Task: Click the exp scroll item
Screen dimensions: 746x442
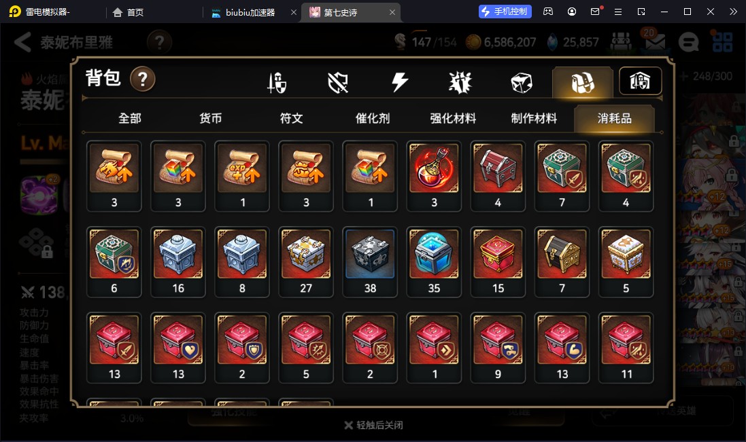Action: (x=242, y=176)
